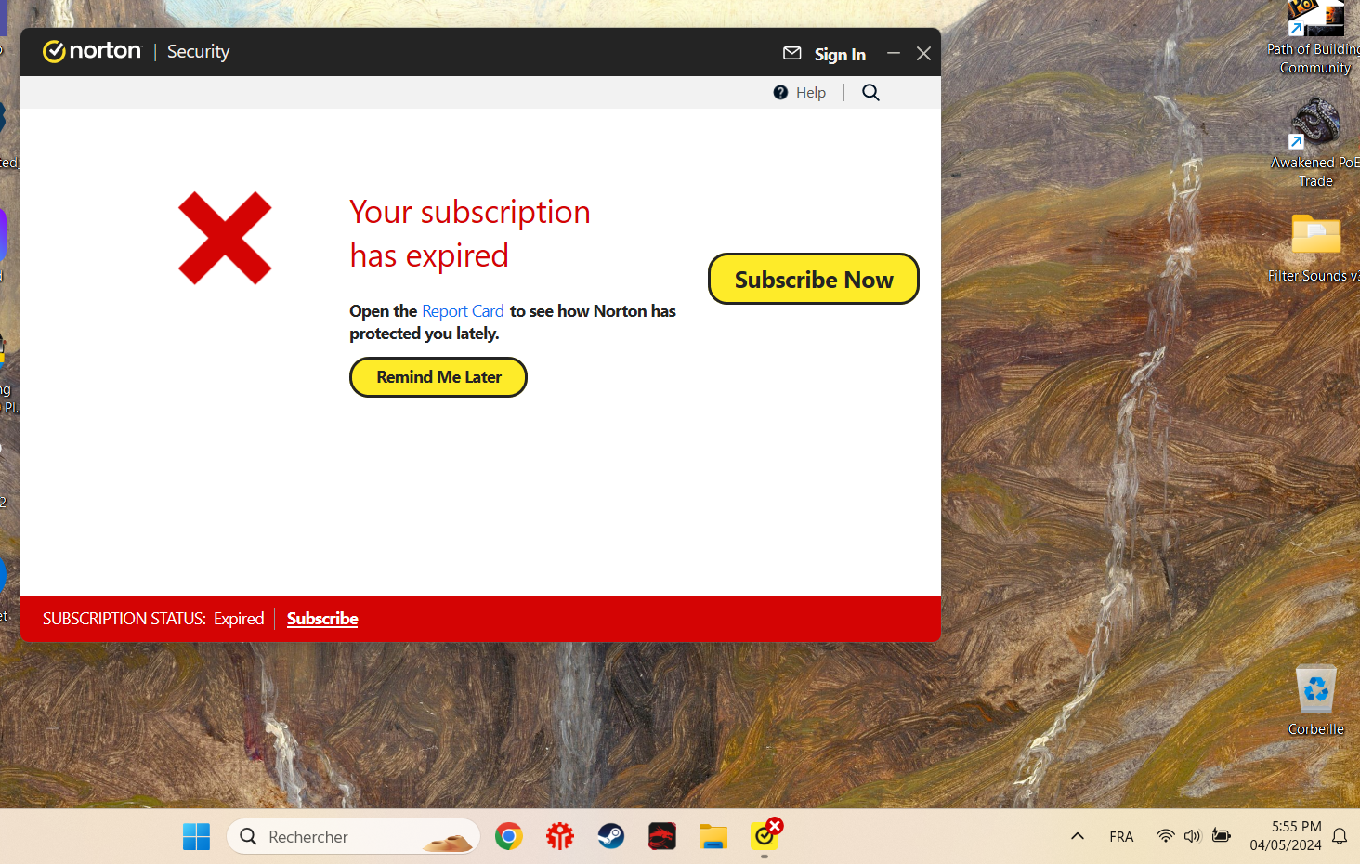Select Filter Sounds folder on desktop
Viewport: 1360px width, 864px height.
(1316, 248)
